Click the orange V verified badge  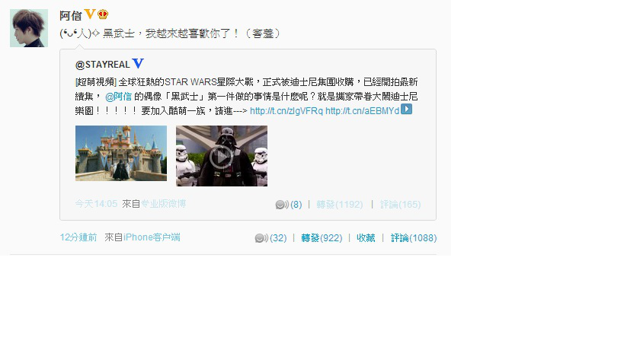pos(90,14)
